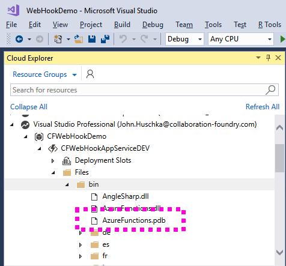Open the Team menu
286x266 pixels.
184,25
